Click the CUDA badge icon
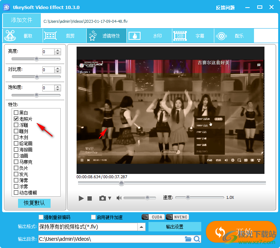The width and height of the screenshot is (280, 248). 153,217
